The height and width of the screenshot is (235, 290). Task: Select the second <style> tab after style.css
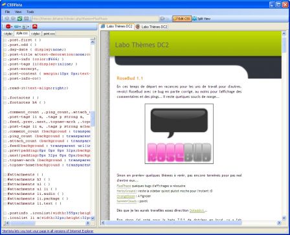pyautogui.click(x=36, y=34)
